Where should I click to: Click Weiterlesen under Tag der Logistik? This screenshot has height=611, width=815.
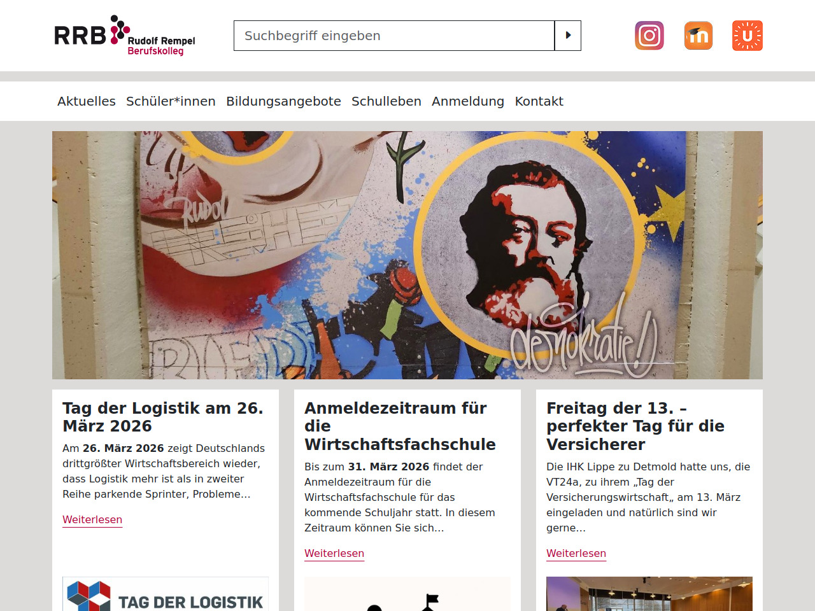[x=92, y=519]
